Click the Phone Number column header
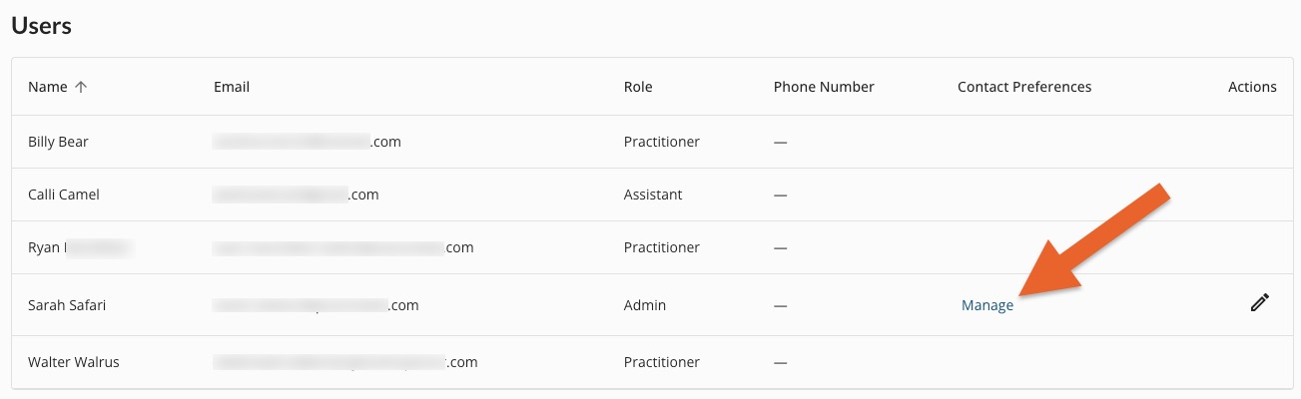The width and height of the screenshot is (1301, 399). coord(824,87)
